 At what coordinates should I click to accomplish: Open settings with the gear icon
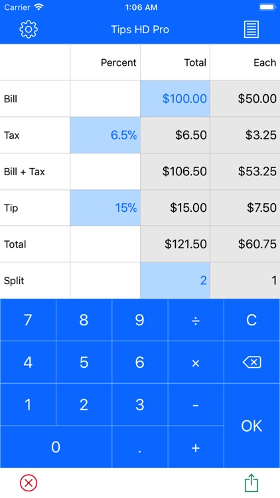[29, 29]
